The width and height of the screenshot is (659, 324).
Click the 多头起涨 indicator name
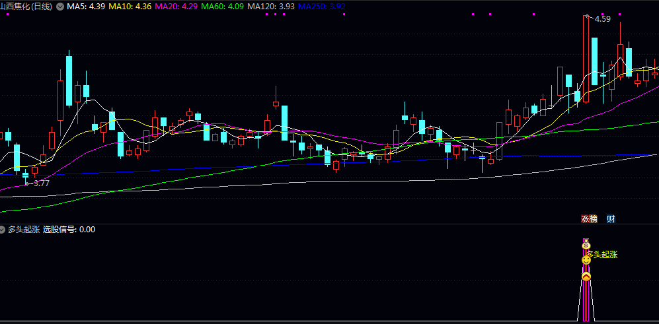24,230
